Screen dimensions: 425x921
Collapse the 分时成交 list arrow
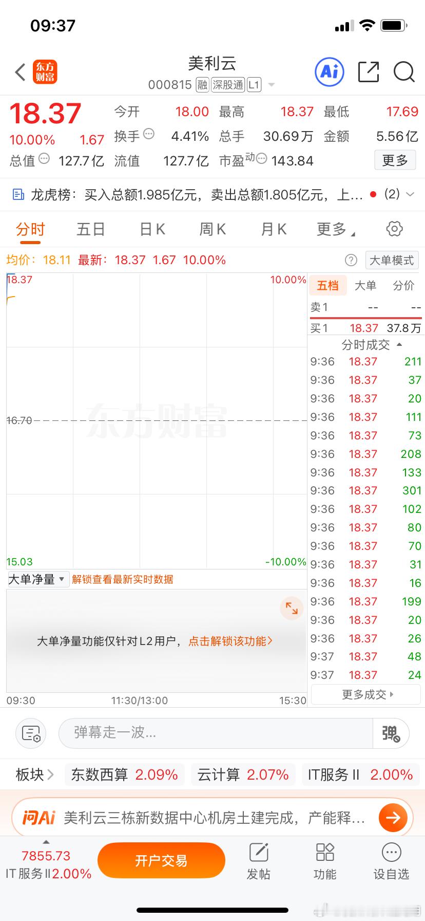pos(399,344)
